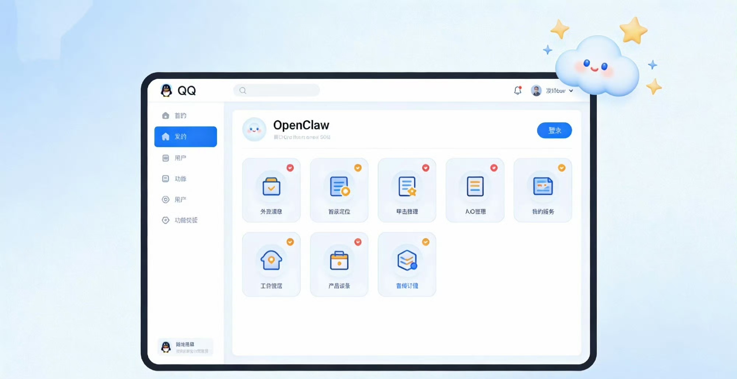Open the layered hexagon box icon card
This screenshot has height=379, width=737.
(407, 260)
